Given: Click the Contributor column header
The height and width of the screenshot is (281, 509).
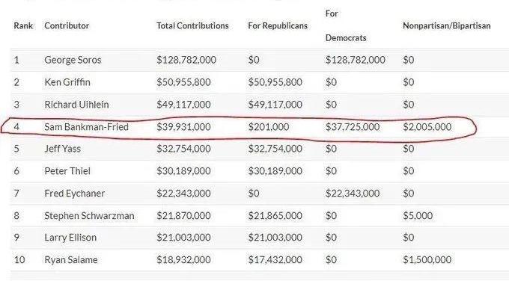Looking at the screenshot, I should (67, 25).
